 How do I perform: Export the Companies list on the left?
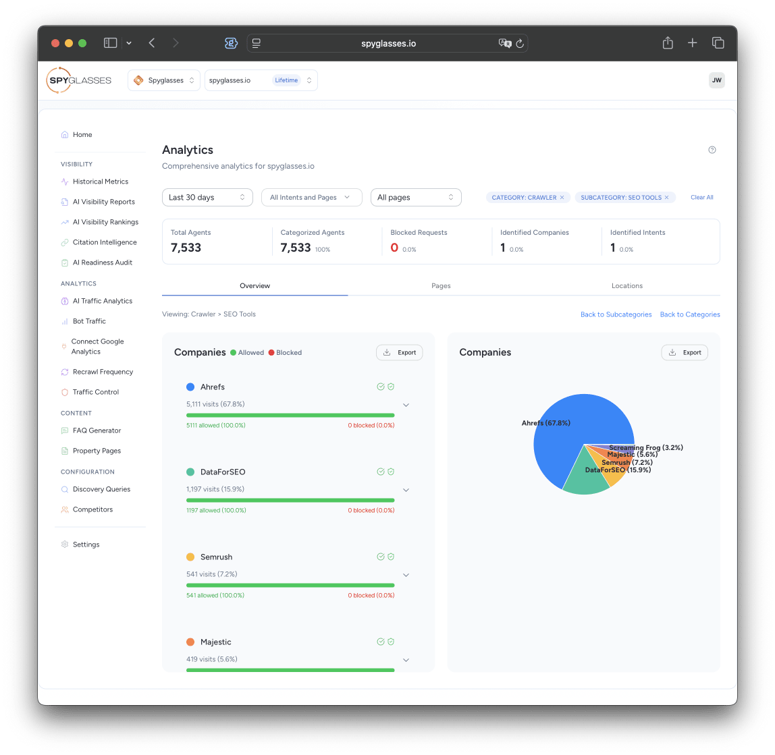click(400, 352)
